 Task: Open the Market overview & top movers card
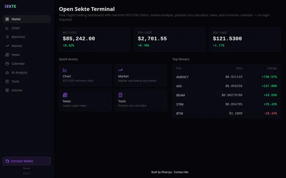point(141,75)
